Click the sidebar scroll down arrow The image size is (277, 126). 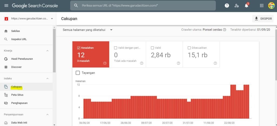pos(54,125)
